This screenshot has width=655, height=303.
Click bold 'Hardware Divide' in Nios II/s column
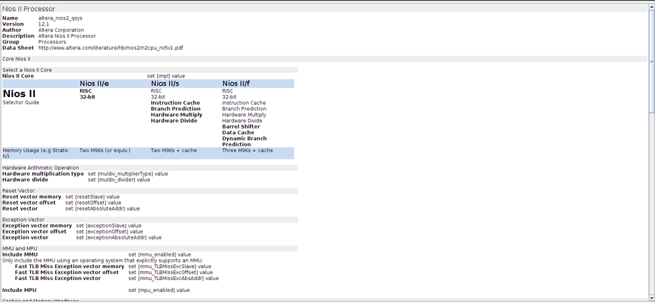(174, 121)
